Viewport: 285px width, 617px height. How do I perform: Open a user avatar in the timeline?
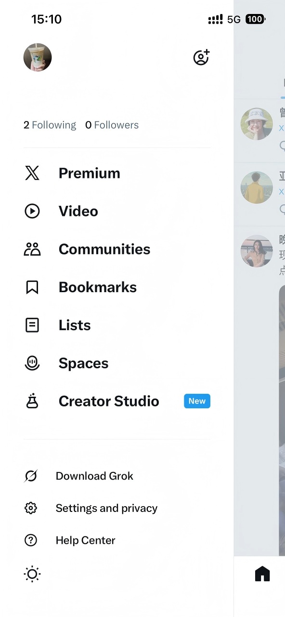click(x=257, y=123)
